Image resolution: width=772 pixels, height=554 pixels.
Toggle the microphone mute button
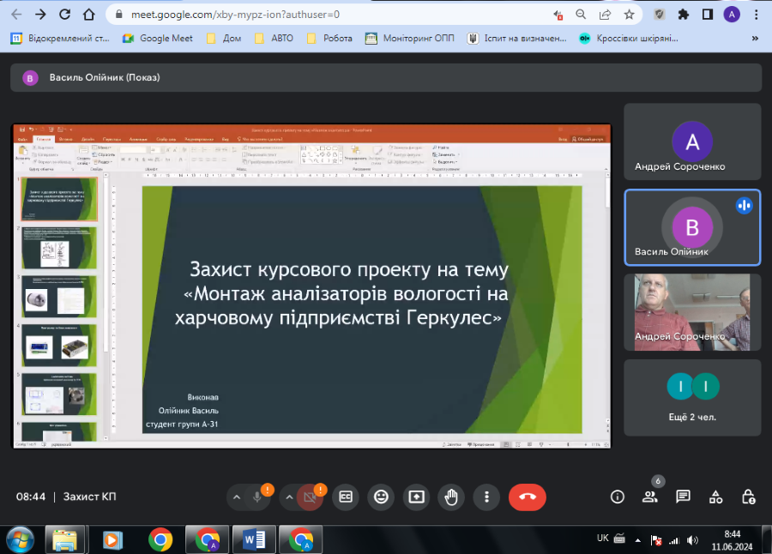pos(256,497)
